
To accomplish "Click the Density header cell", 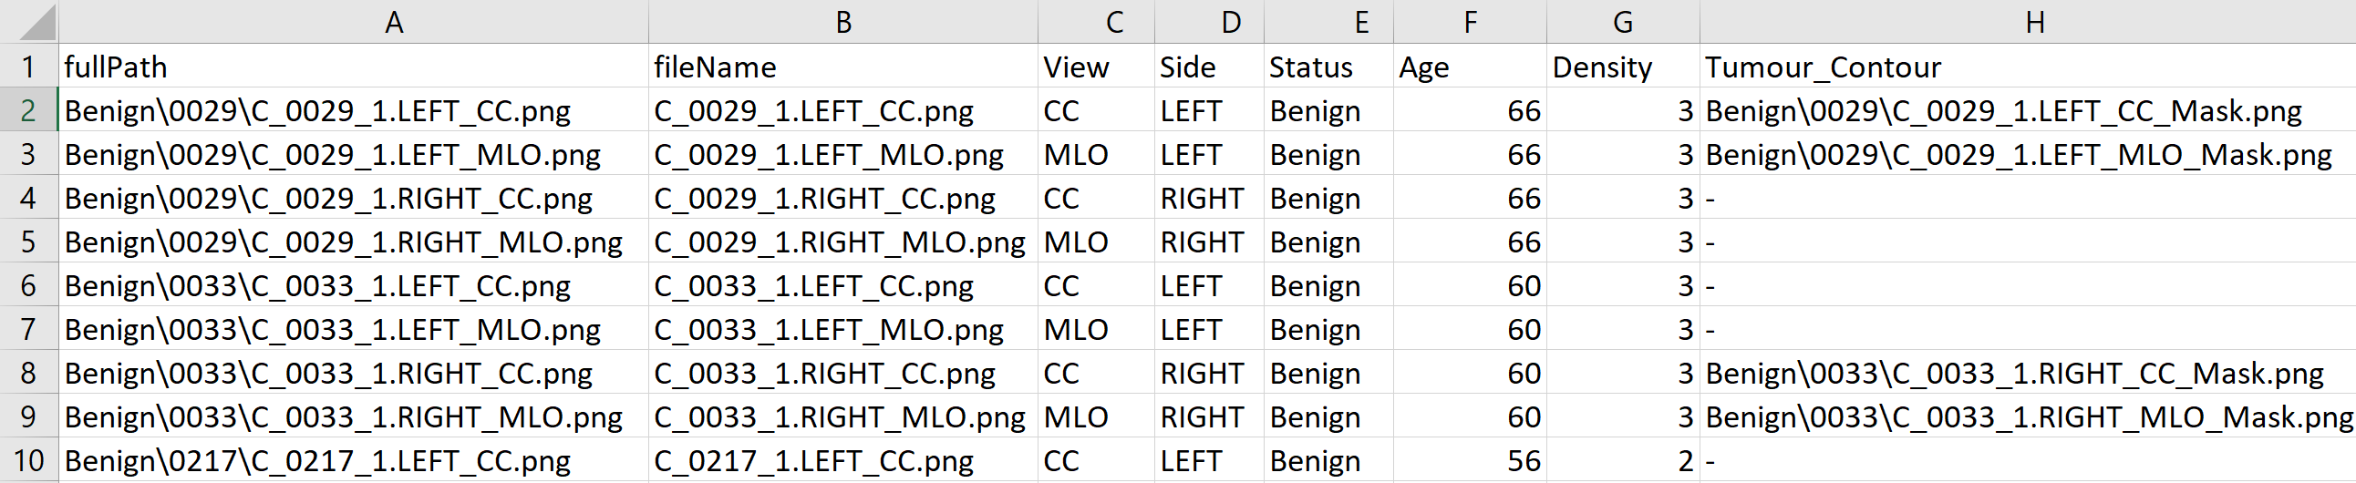I will tap(1624, 67).
